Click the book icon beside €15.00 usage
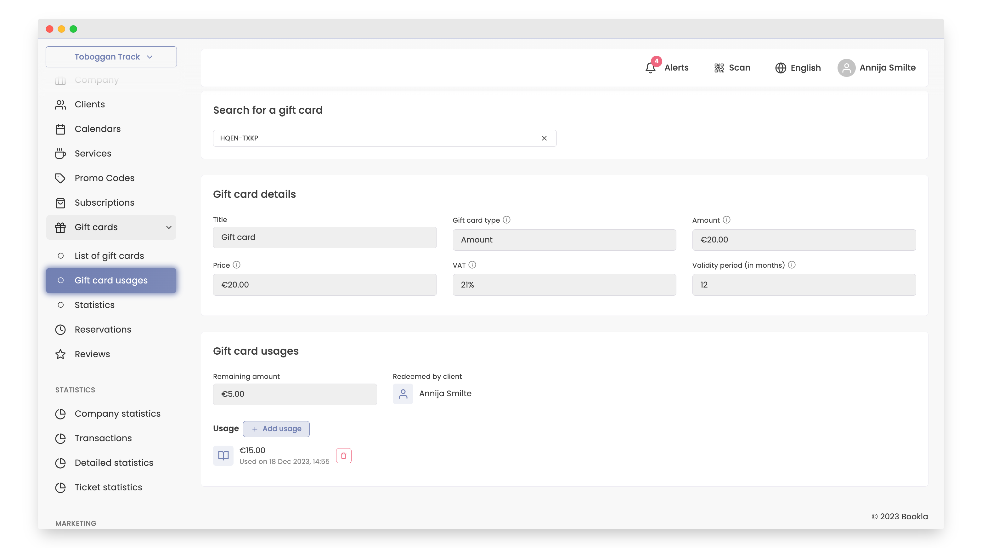 point(223,455)
